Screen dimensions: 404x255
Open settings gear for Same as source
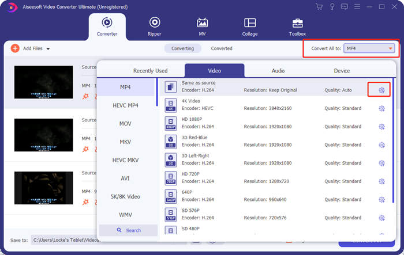[381, 90]
